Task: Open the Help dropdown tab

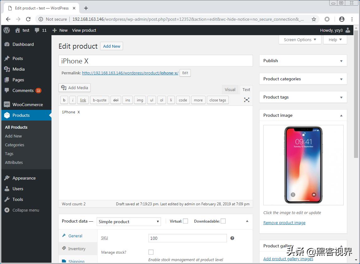Action: (335, 40)
